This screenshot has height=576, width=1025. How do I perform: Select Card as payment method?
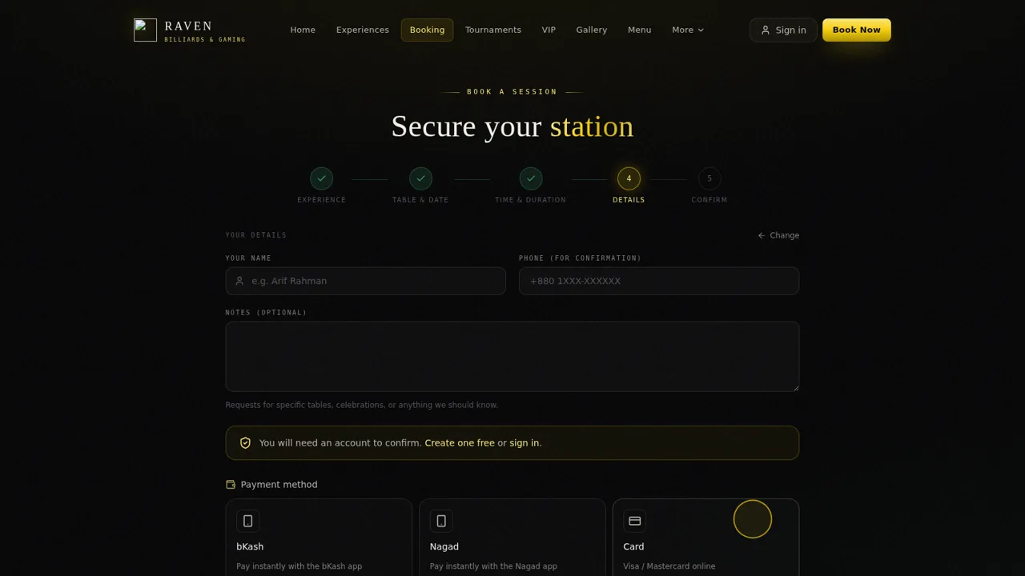(x=705, y=537)
